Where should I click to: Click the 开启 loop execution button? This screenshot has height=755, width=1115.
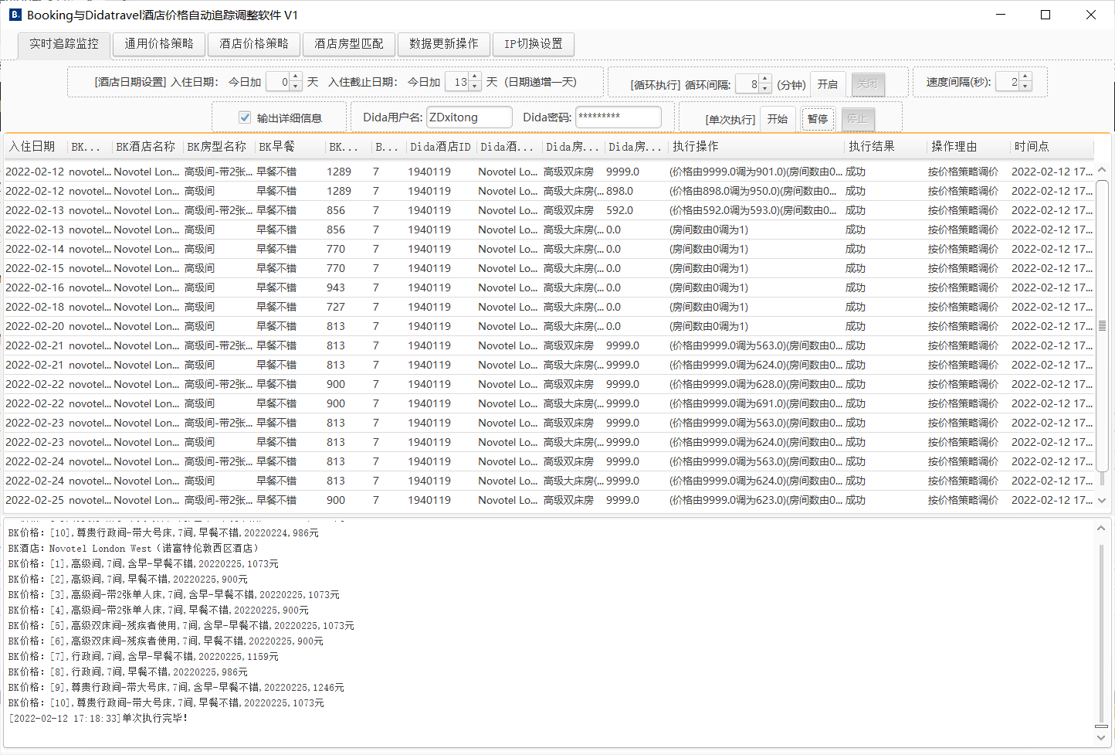pos(828,84)
